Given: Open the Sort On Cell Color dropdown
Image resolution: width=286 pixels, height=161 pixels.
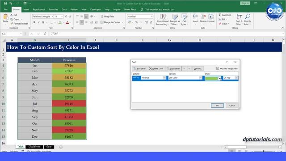Looking at the screenshot, I should click(x=200, y=78).
